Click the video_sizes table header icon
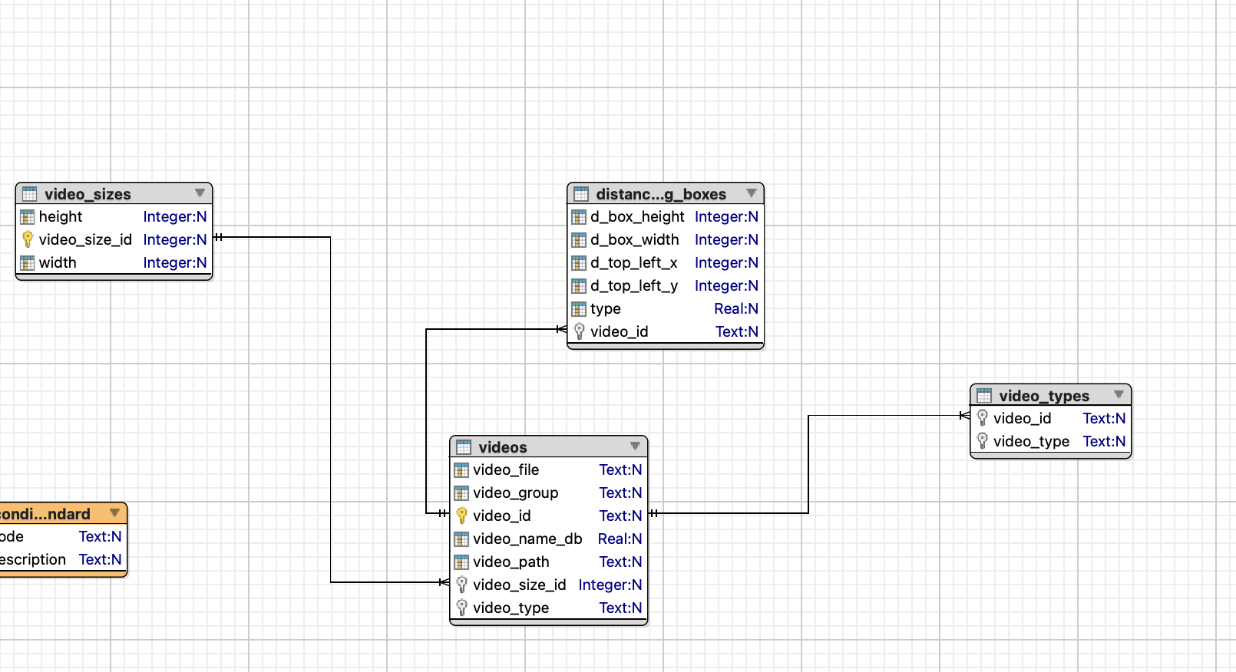Image resolution: width=1236 pixels, height=672 pixels. point(30,193)
